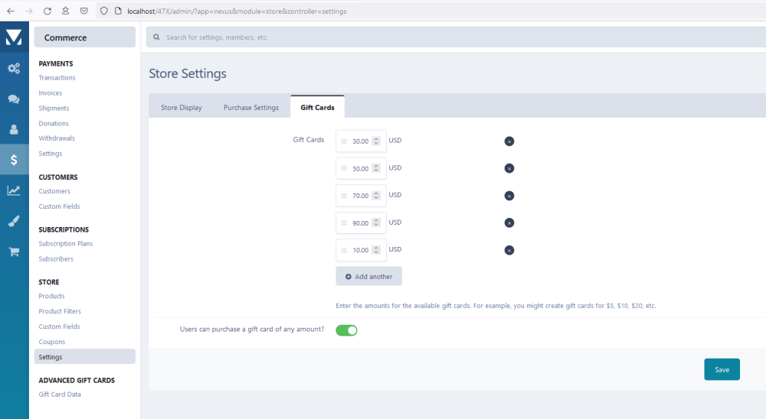Open the Shipments page
766x419 pixels.
(54, 109)
